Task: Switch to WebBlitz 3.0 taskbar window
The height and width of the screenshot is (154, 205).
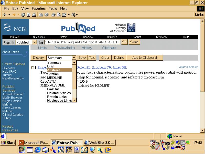Action: click(100, 143)
